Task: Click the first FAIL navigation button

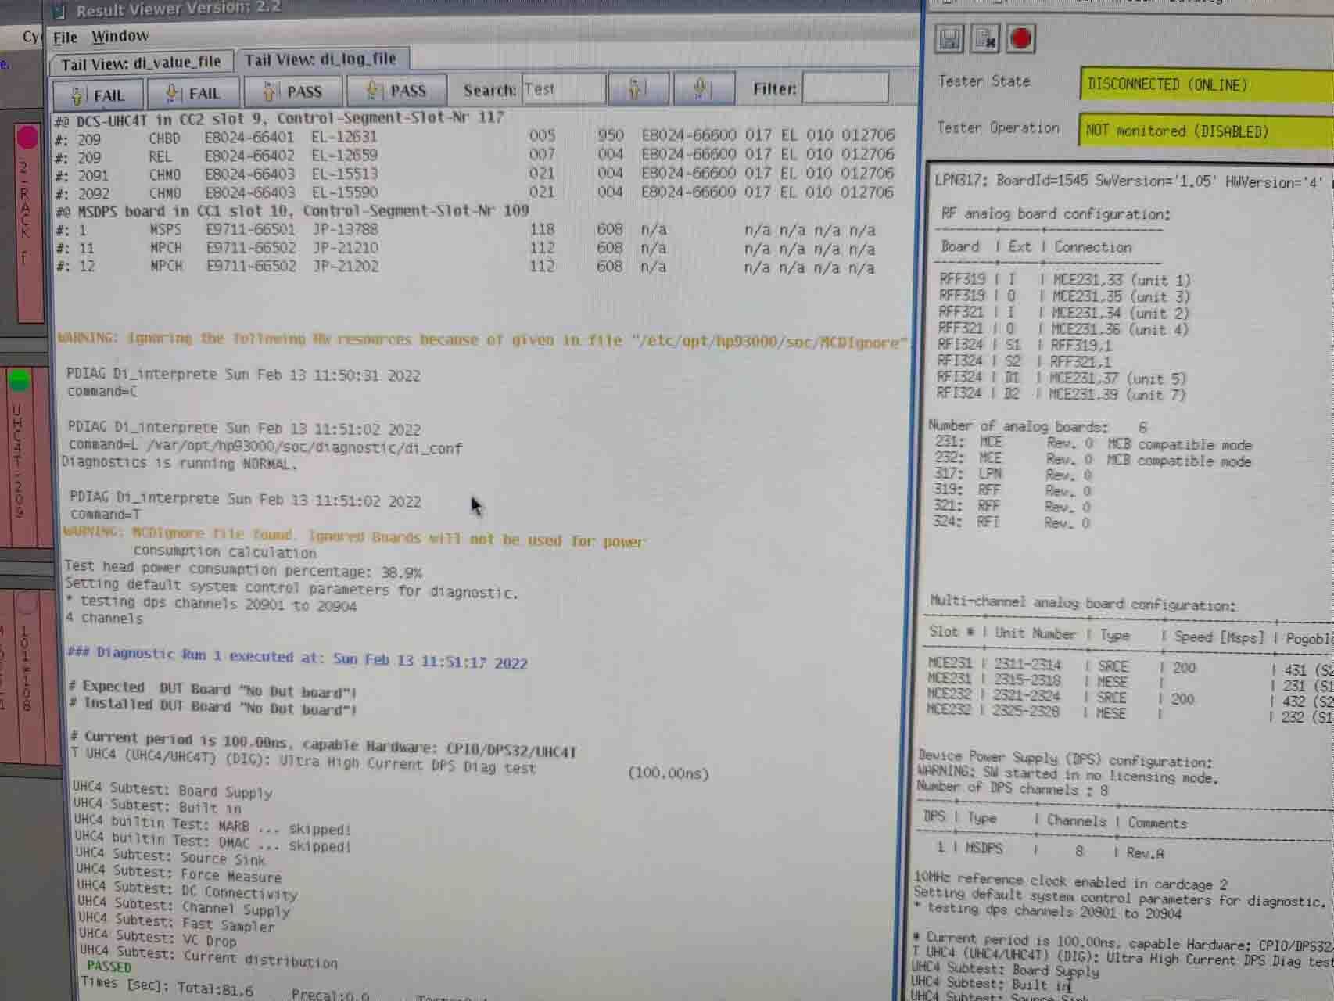Action: [98, 95]
